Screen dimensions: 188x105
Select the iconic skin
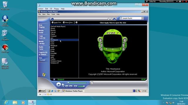[52, 44]
